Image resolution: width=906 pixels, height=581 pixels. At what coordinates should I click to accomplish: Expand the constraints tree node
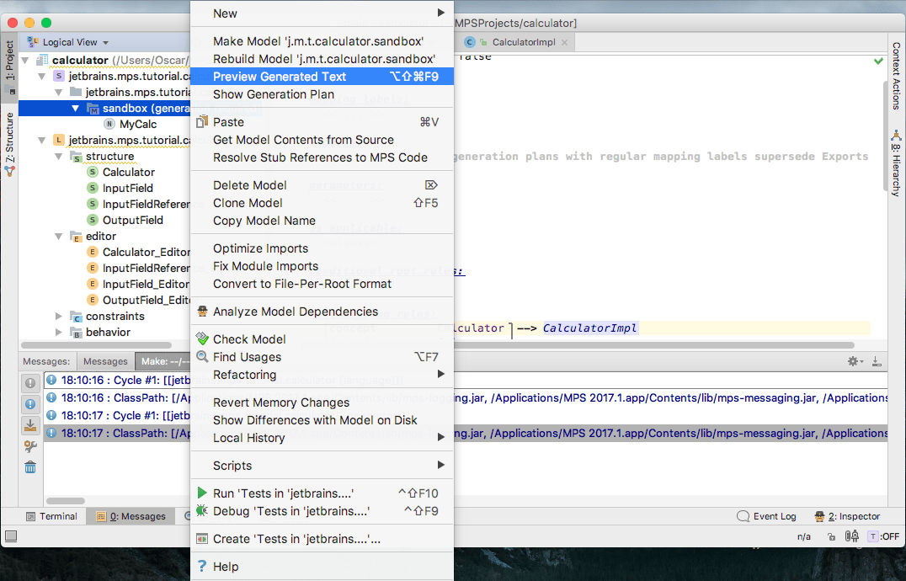click(59, 317)
